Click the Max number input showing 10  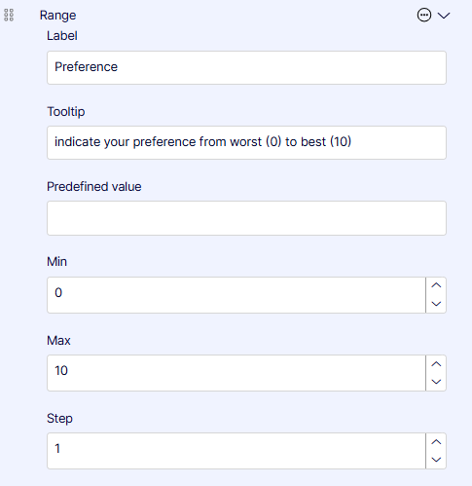click(236, 373)
